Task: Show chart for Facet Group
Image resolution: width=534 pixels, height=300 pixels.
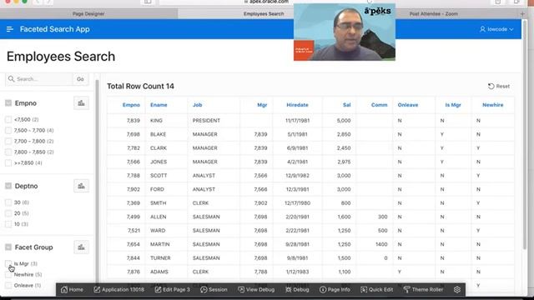Action: (x=81, y=247)
